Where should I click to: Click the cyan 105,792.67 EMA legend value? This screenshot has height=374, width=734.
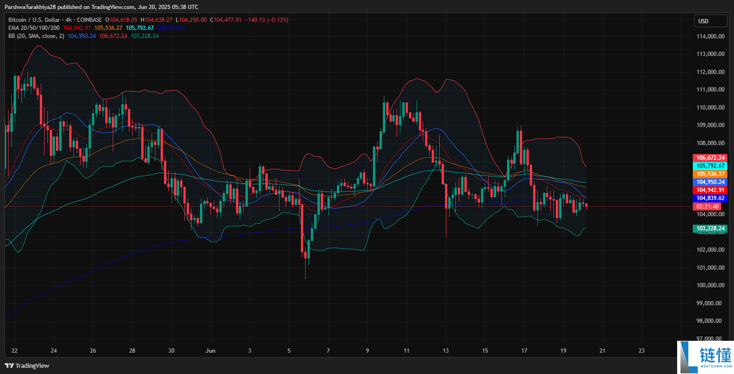pos(141,28)
